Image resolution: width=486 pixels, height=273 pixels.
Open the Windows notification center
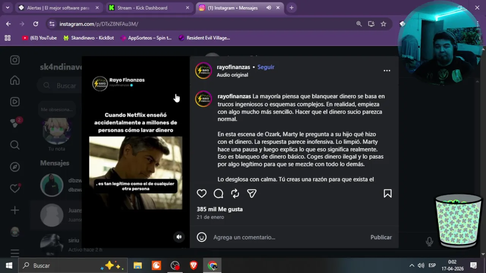coord(473,265)
